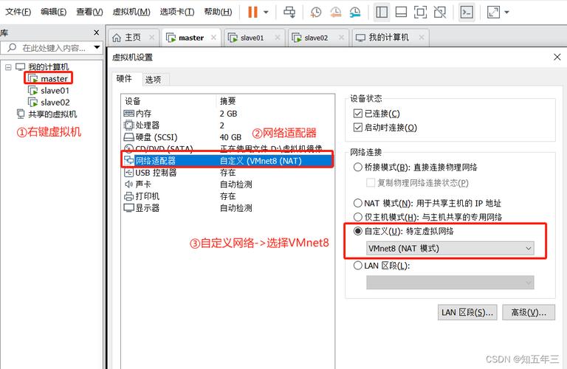Image resolution: width=567 pixels, height=369 pixels.
Task: Uncheck the 已连接(C) checkbox
Action: 357,114
